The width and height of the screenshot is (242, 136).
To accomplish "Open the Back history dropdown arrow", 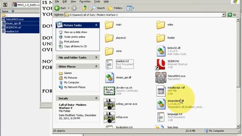I will coord(68,8).
